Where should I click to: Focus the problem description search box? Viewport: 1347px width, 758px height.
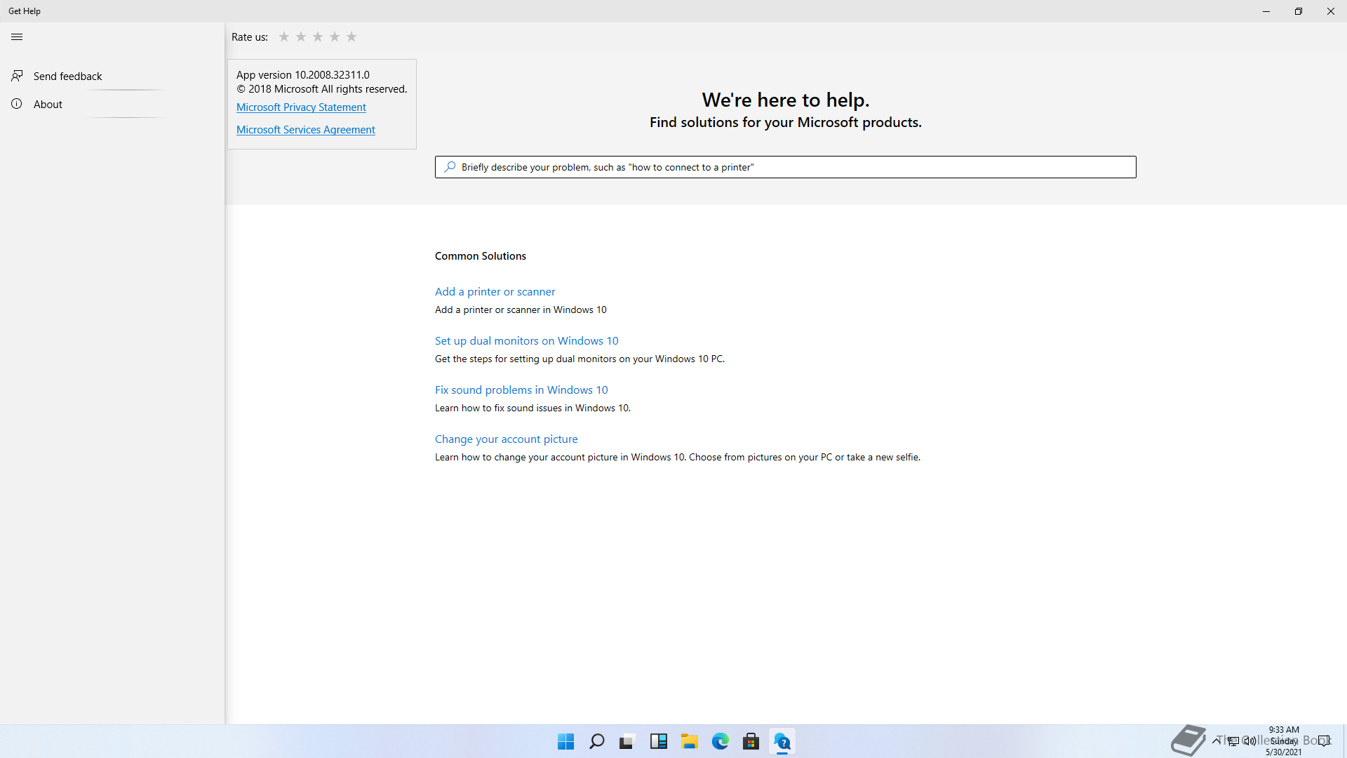pyautogui.click(x=785, y=167)
